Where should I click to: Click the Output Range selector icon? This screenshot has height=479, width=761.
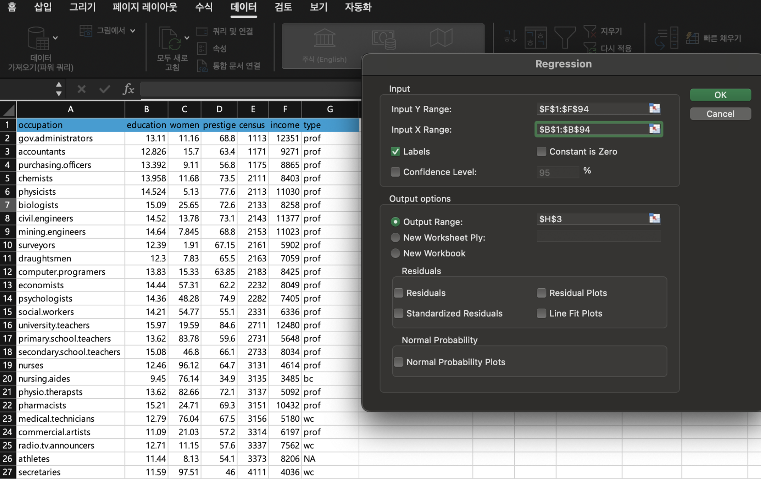click(x=654, y=218)
